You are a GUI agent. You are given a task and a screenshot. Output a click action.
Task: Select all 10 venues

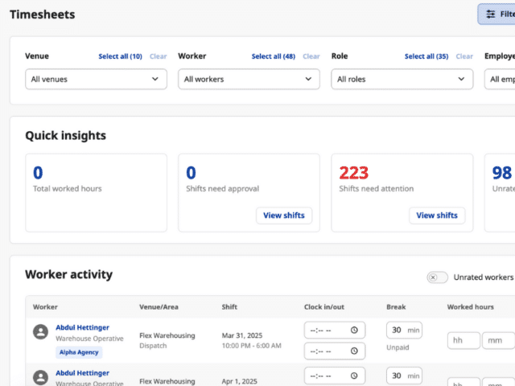[x=120, y=56]
